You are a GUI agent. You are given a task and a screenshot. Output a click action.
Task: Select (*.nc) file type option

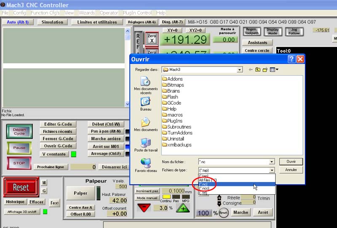tap(237, 184)
